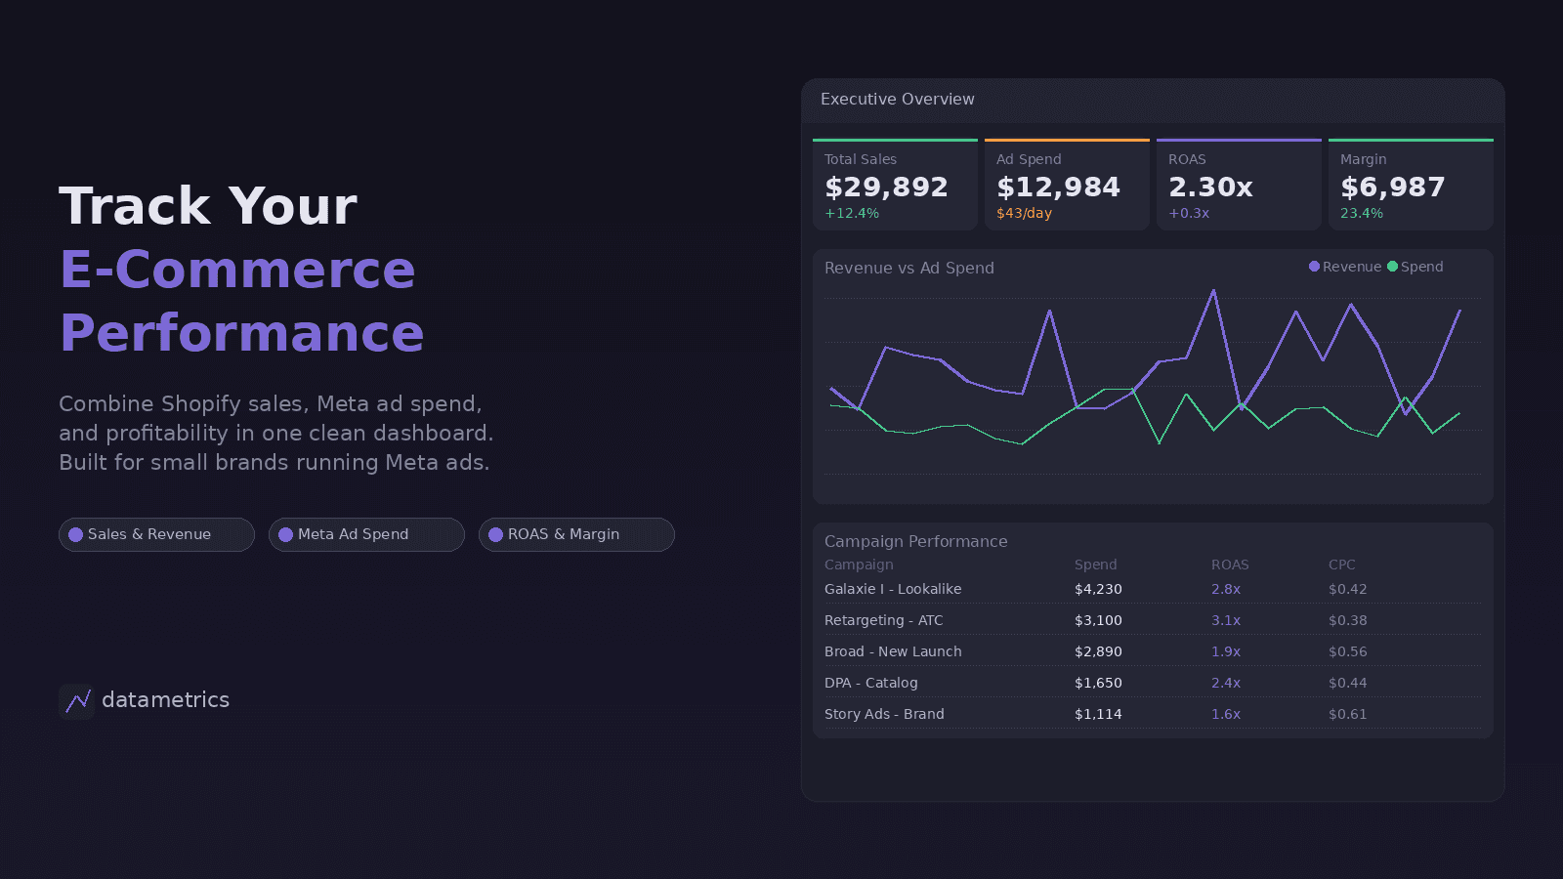1563x879 pixels.
Task: Click the Revenue vs Ad Spend heading
Action: pyautogui.click(x=909, y=268)
